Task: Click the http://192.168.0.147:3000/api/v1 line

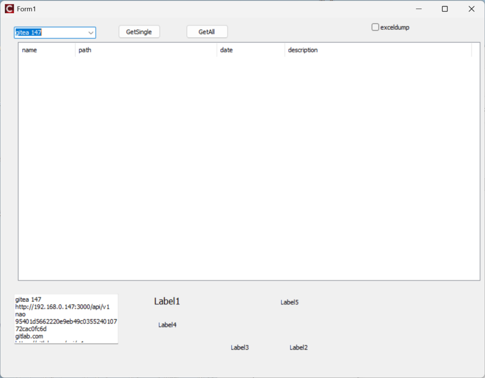Action: (x=63, y=307)
